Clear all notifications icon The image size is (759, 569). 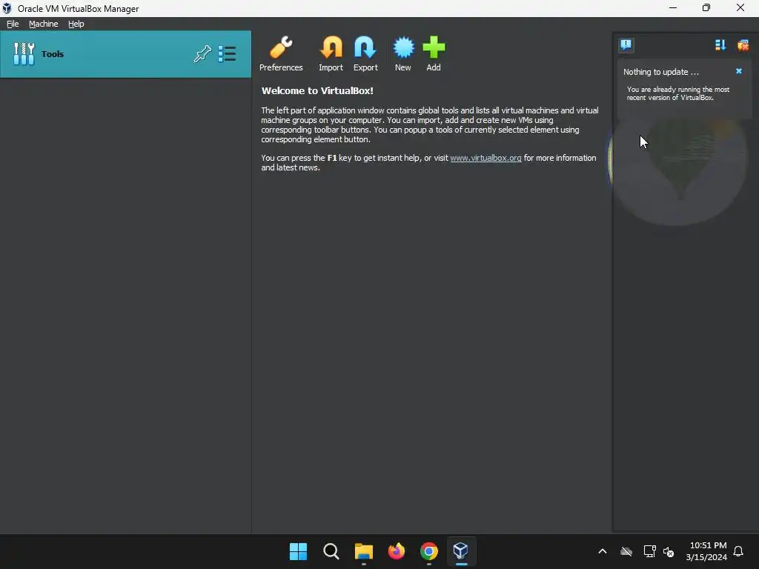tap(743, 45)
